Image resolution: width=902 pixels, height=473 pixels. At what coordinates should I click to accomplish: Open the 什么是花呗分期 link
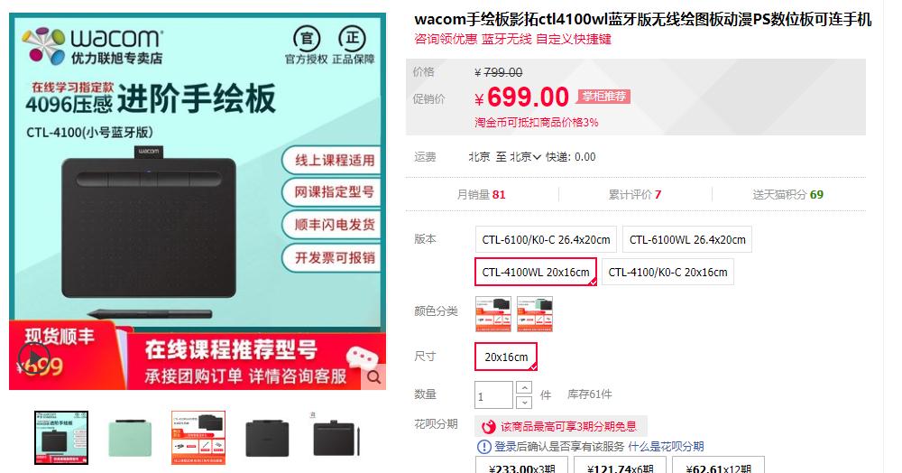pyautogui.click(x=666, y=447)
